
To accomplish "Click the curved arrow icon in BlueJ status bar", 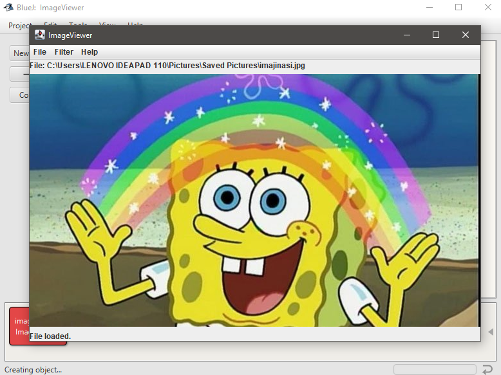I will 487,370.
